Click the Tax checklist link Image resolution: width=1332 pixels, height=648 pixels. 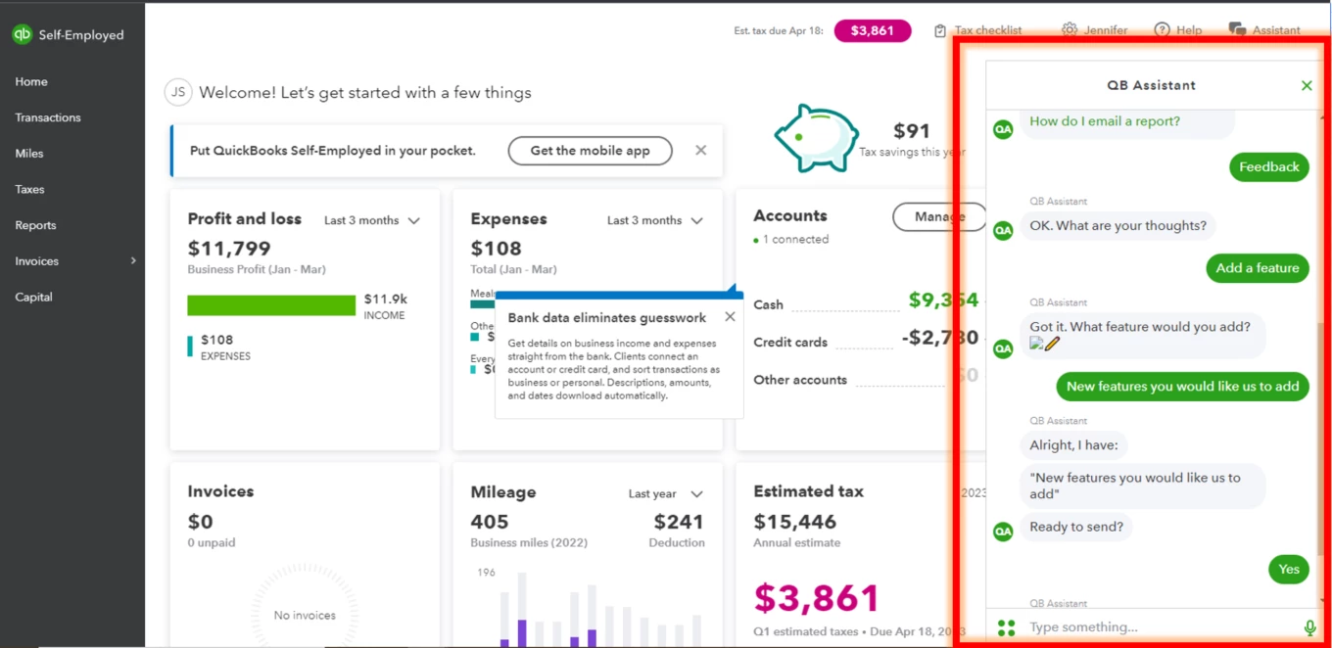988,30
